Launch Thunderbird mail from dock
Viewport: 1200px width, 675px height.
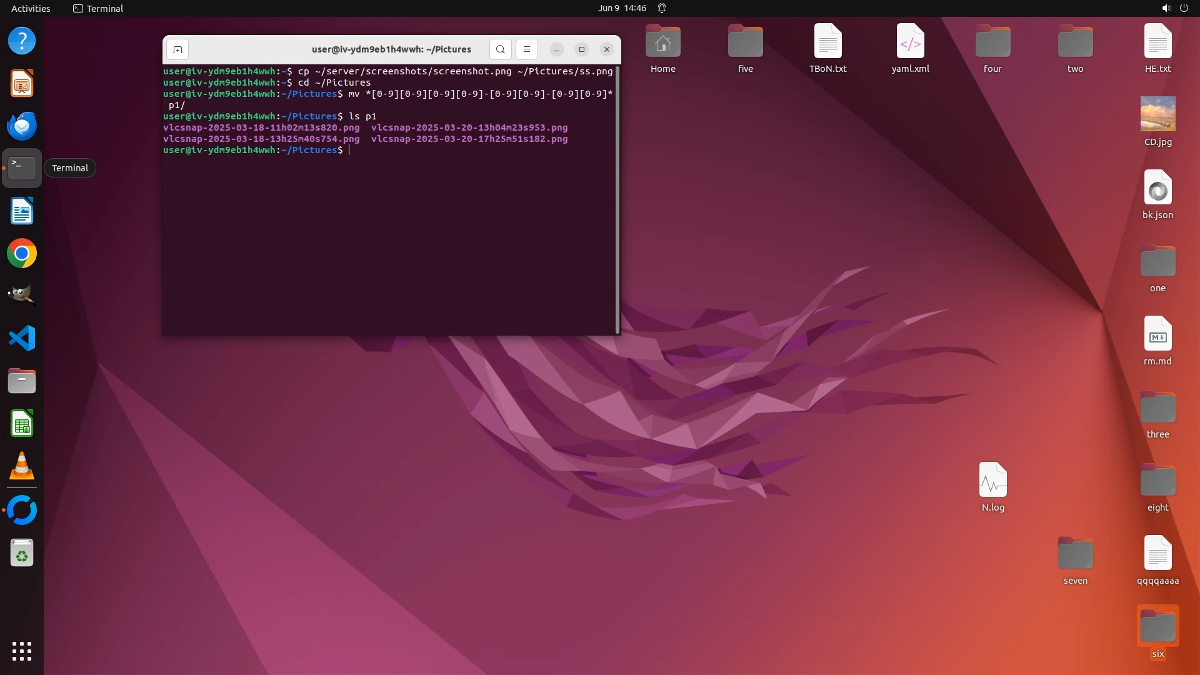22,126
